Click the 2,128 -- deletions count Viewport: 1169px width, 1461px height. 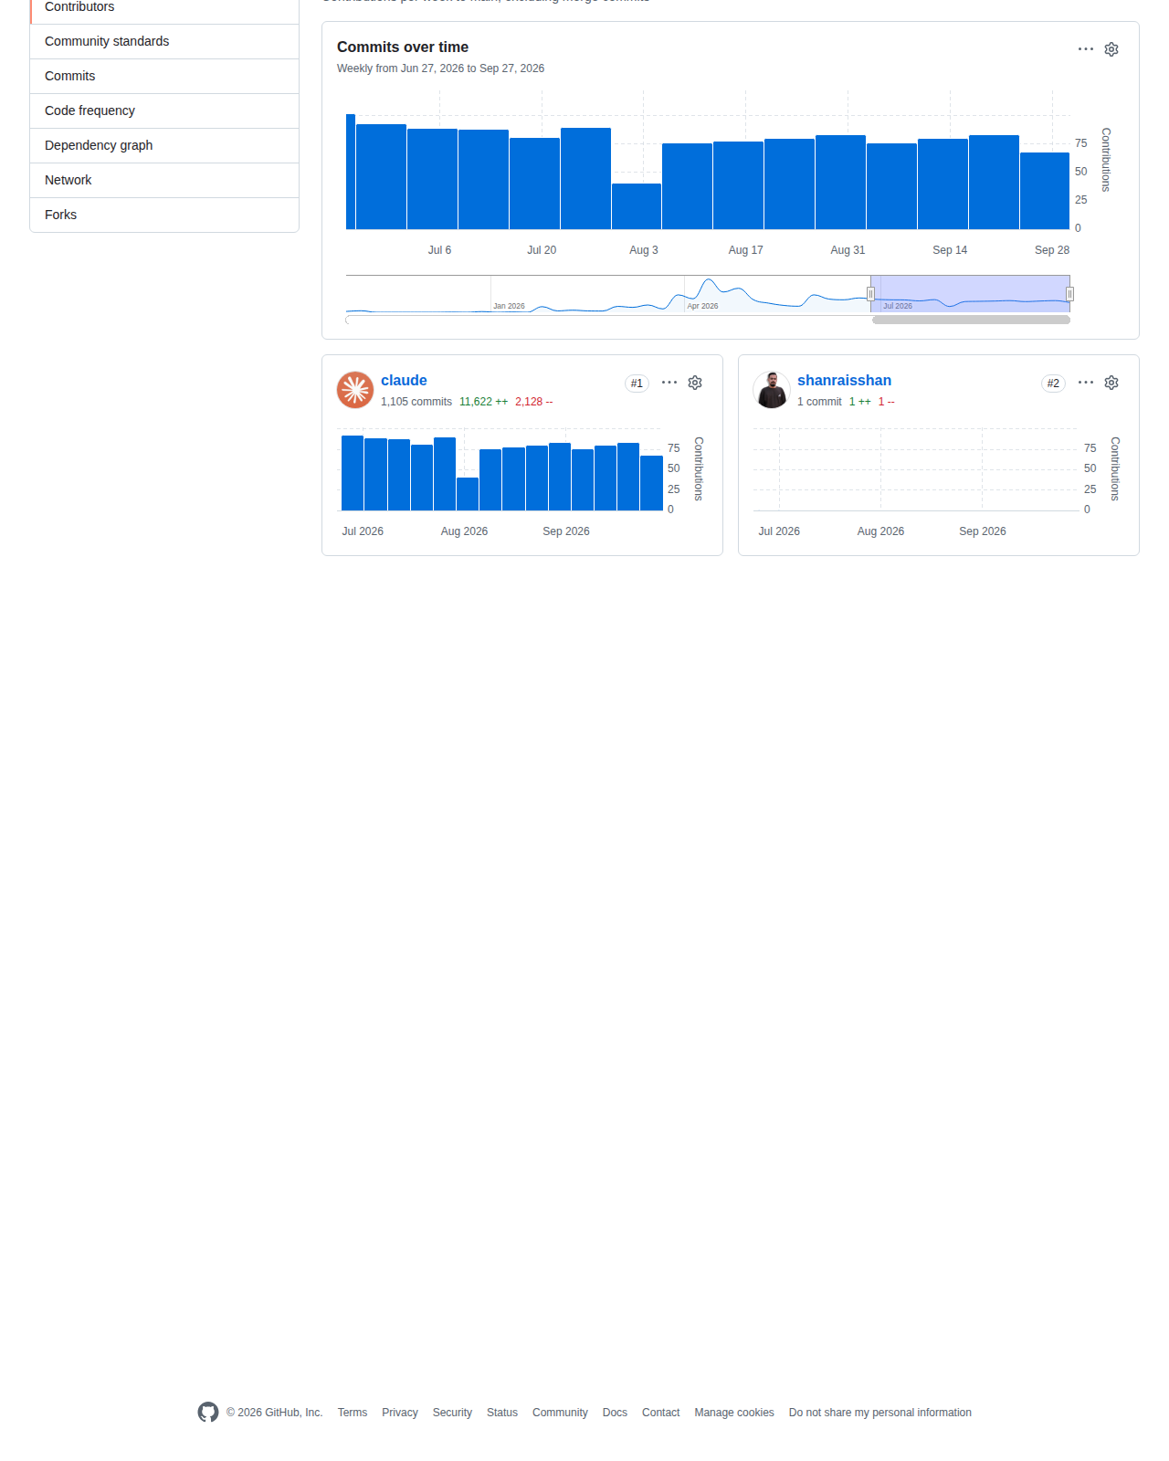point(534,402)
